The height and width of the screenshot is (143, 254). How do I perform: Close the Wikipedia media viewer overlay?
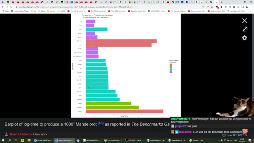pos(244,21)
